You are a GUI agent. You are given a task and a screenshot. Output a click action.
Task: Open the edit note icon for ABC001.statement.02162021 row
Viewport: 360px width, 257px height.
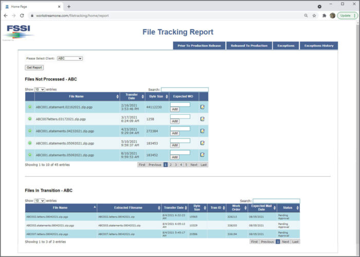coord(202,107)
